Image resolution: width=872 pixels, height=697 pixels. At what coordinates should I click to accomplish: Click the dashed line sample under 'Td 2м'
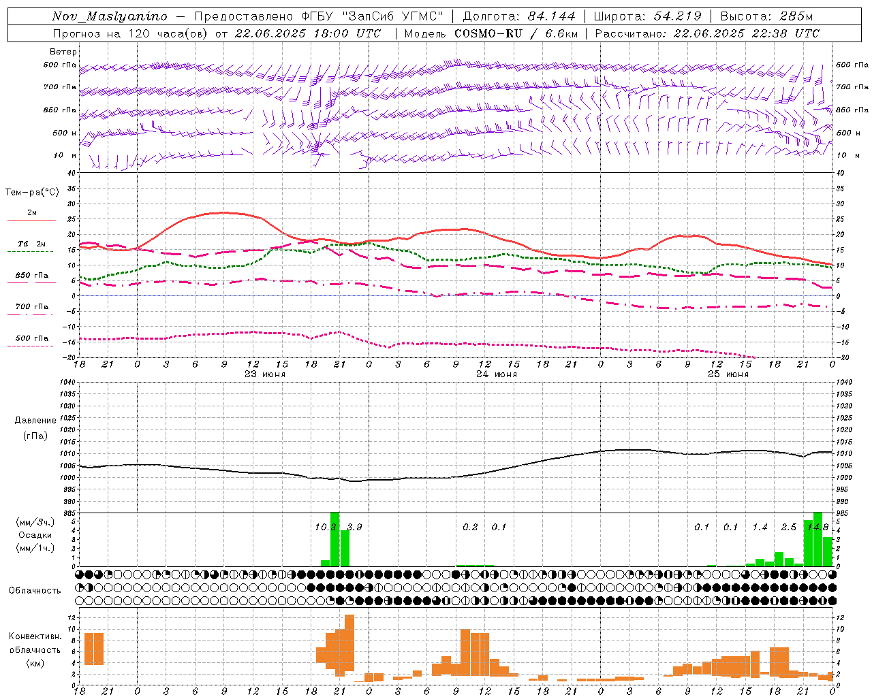(x=31, y=252)
